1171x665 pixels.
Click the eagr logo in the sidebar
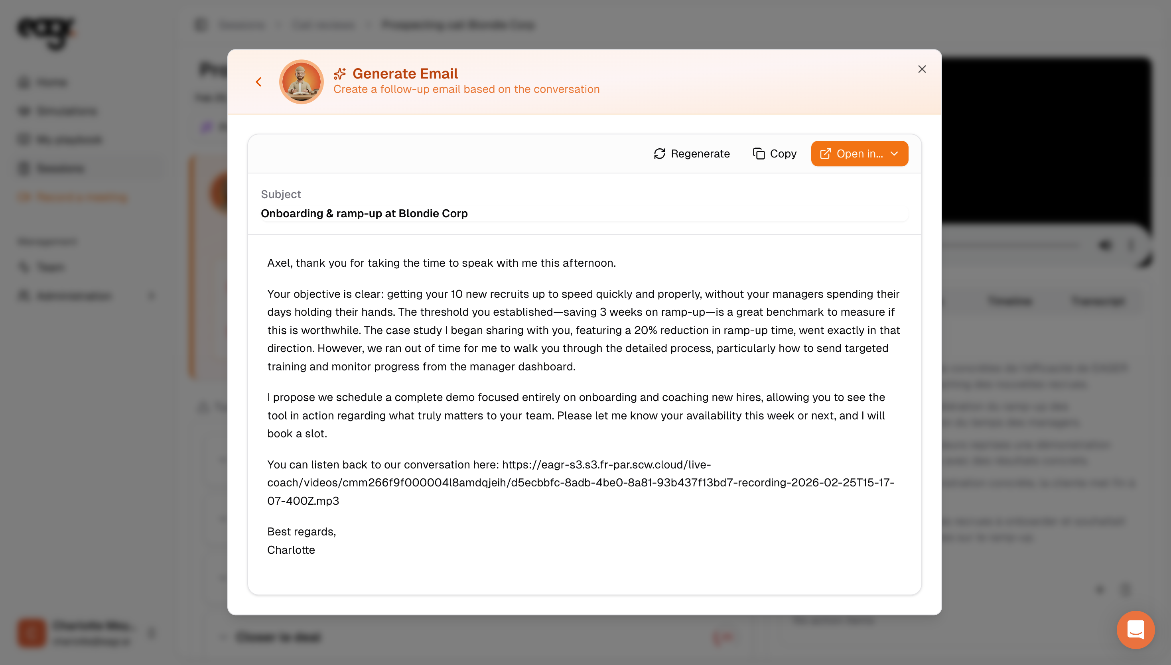46,32
